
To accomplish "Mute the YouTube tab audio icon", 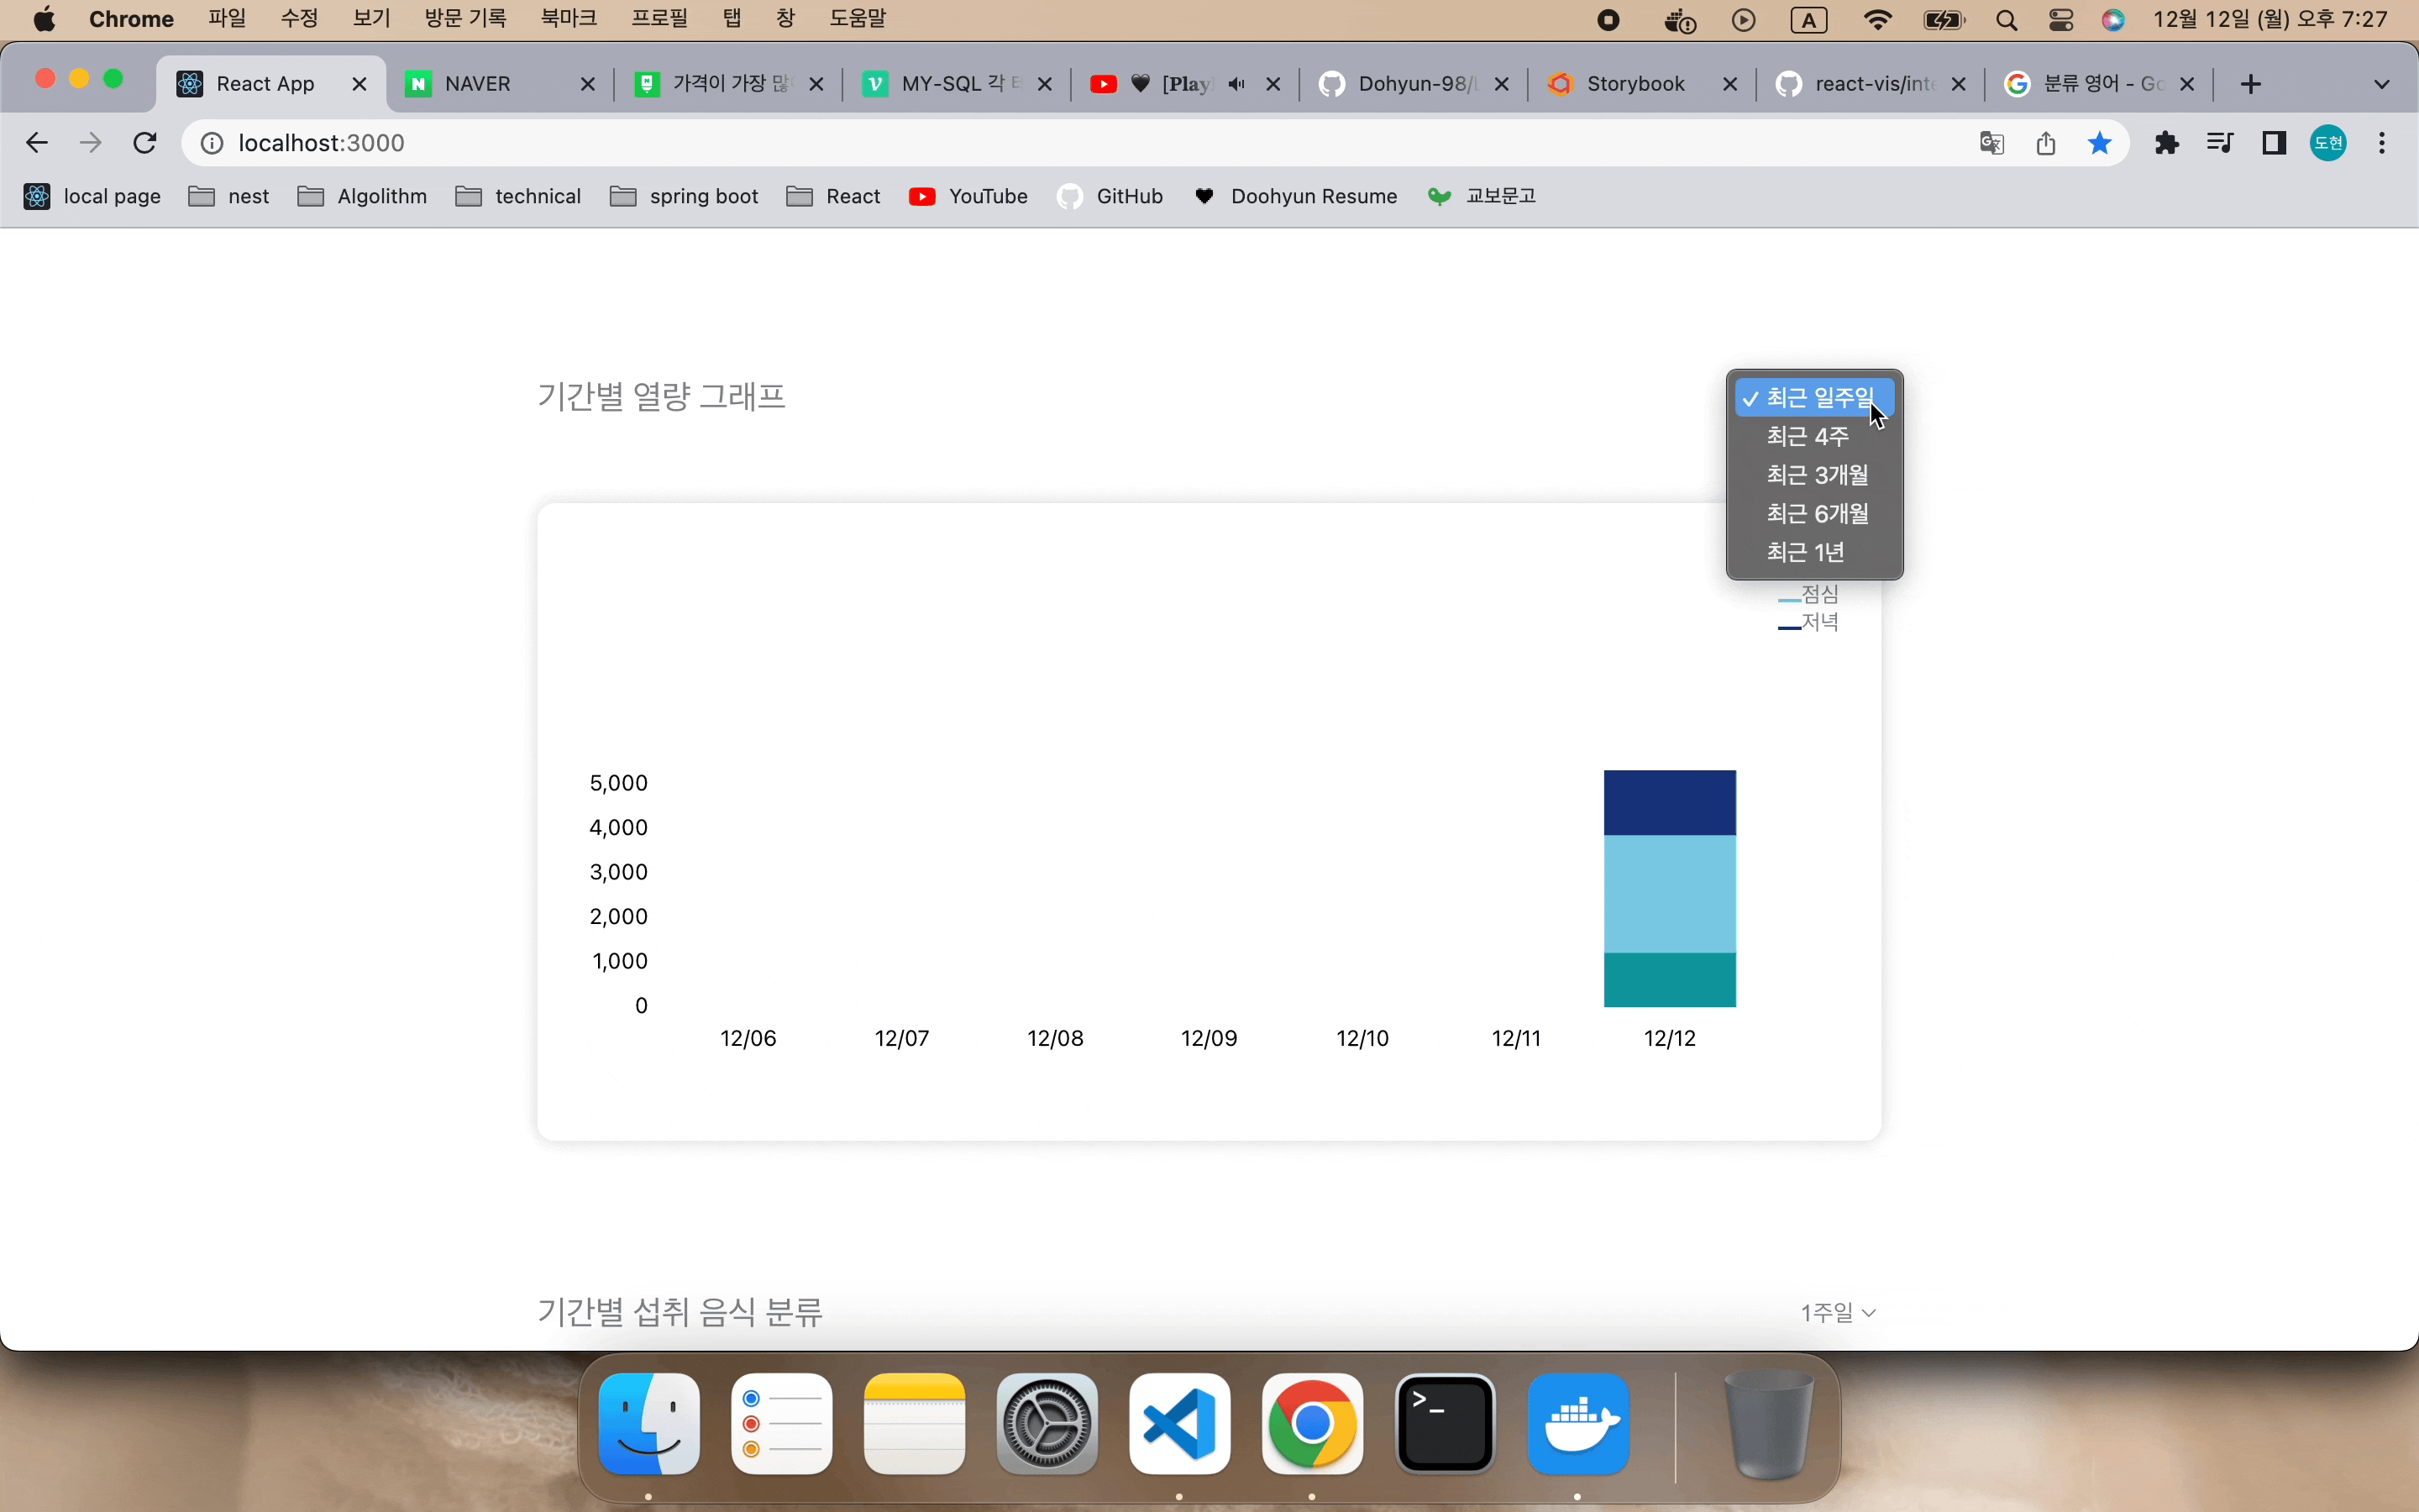I will (x=1236, y=84).
